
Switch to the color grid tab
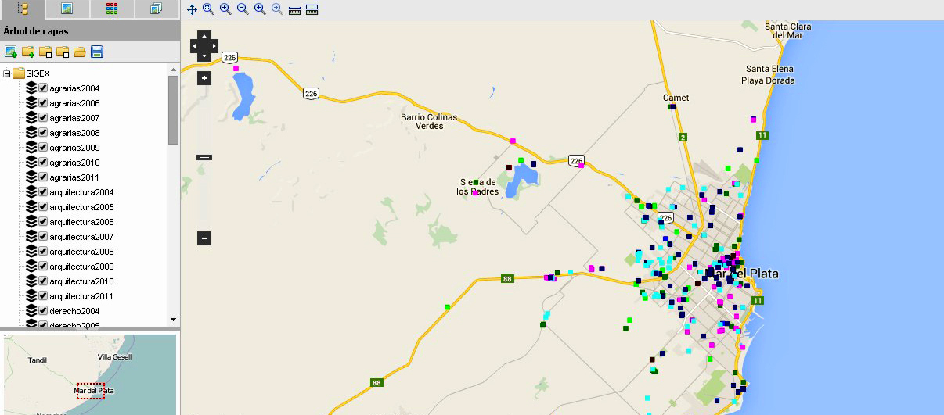(x=112, y=9)
